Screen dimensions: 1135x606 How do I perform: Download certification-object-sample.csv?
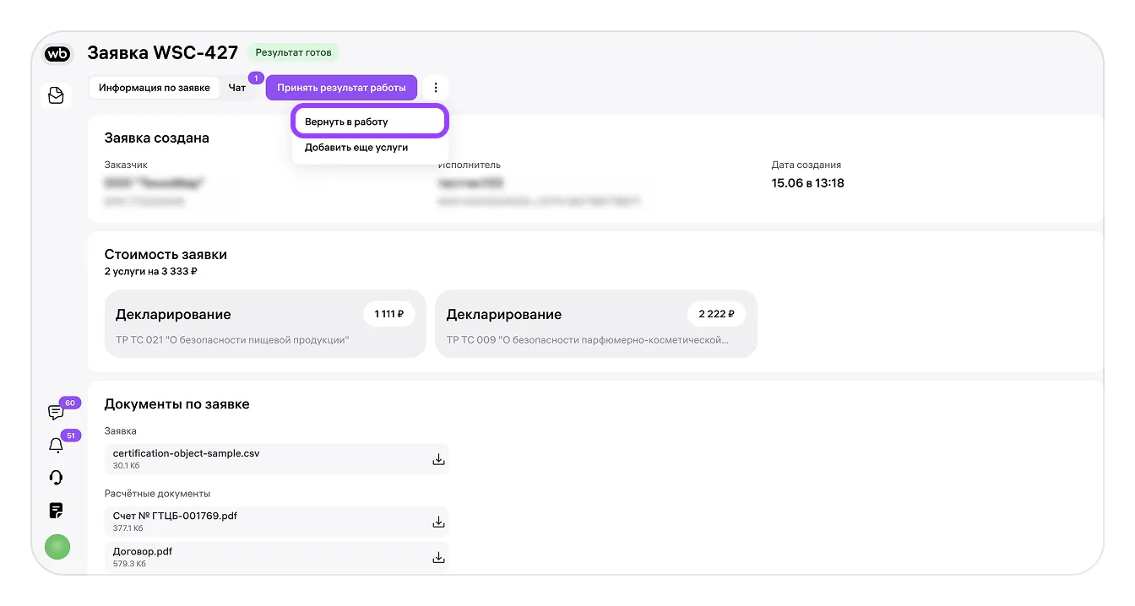pos(438,459)
